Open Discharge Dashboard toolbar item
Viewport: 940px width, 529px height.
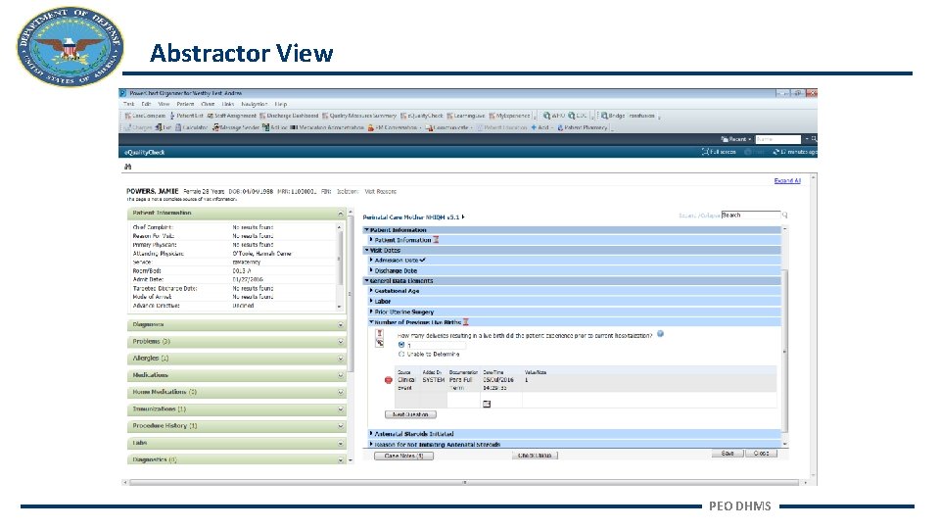coord(289,116)
